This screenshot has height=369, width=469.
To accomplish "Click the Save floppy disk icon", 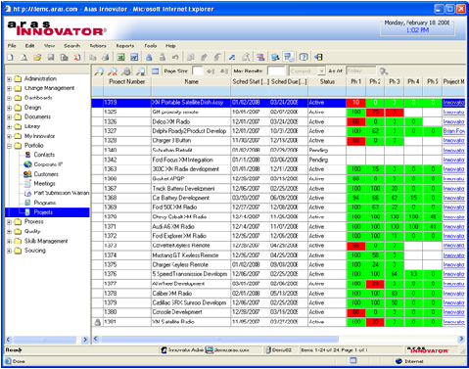I will [x=51, y=58].
